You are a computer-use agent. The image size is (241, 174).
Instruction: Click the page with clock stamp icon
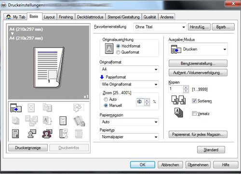pos(64,134)
